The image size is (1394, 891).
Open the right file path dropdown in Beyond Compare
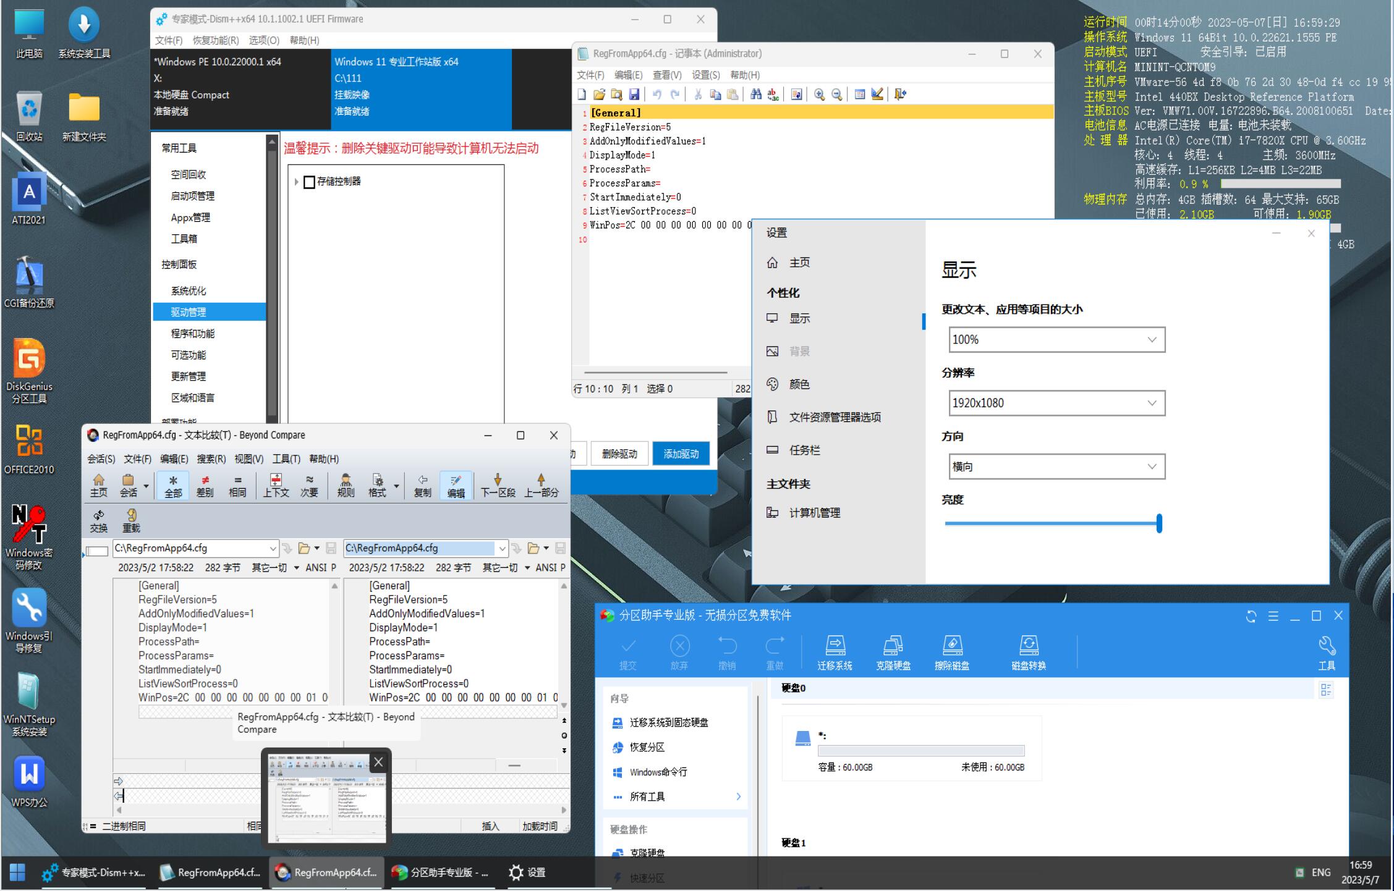[x=502, y=548]
